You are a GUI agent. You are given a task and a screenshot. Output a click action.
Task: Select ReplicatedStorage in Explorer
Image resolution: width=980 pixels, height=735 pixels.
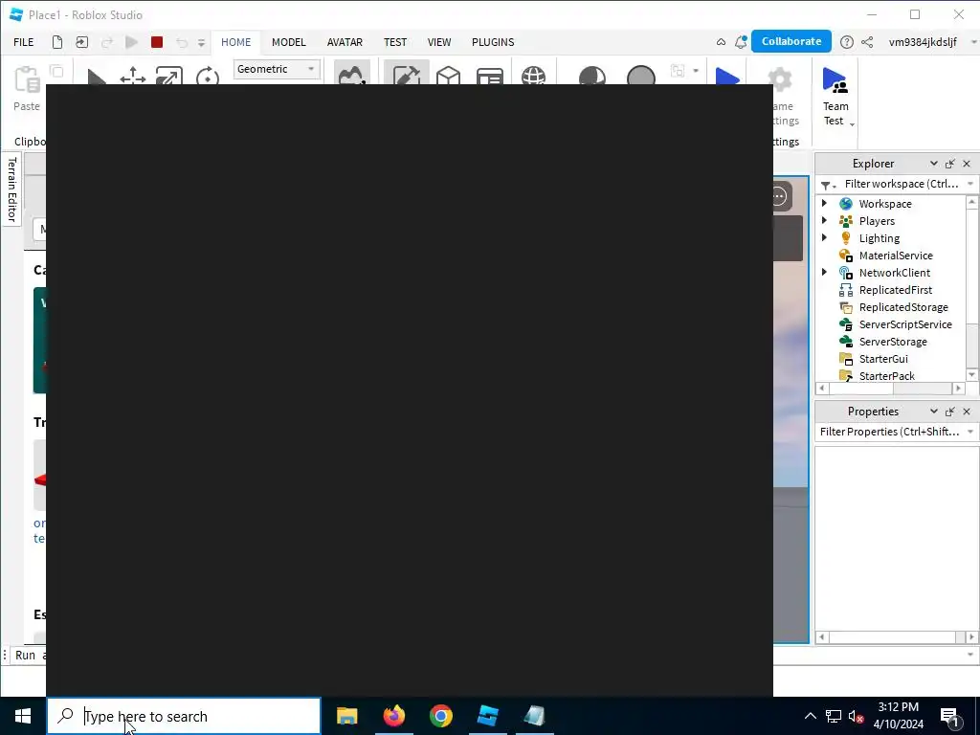point(903,307)
